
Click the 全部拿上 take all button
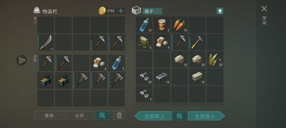[153, 116]
